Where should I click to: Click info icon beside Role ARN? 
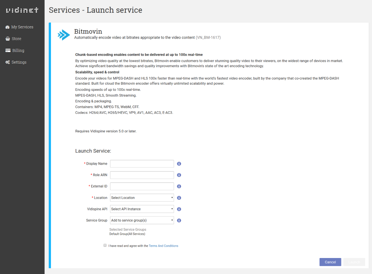point(179,175)
